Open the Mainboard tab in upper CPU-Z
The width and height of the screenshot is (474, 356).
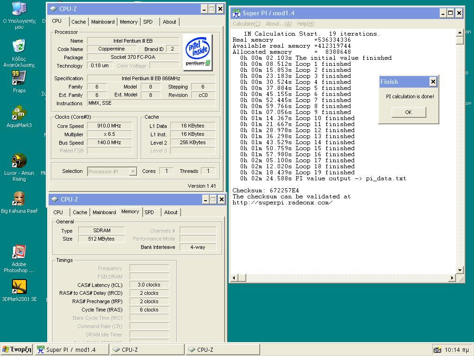(103, 22)
